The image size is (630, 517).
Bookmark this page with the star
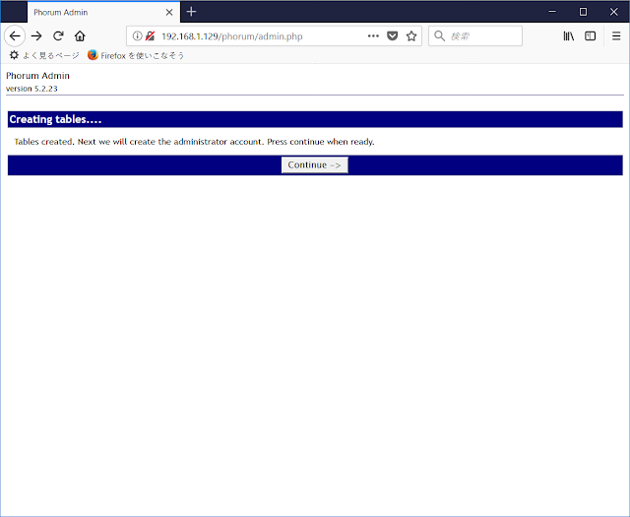411,36
